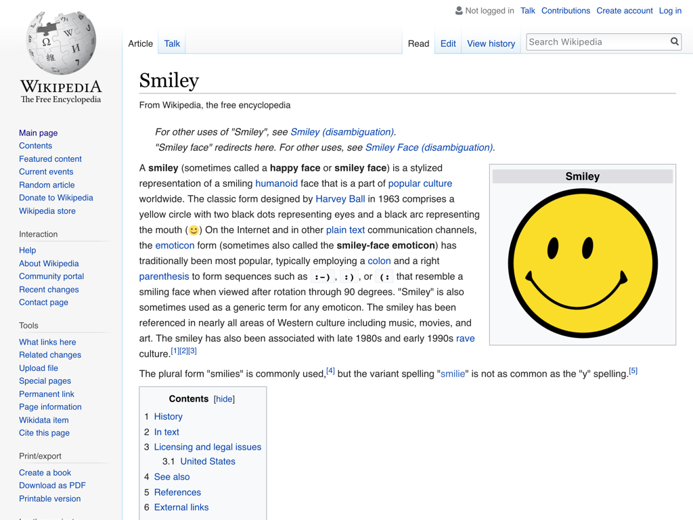Viewport: 693px width, 520px height.
Task: Click Download as PDF
Action: point(52,485)
